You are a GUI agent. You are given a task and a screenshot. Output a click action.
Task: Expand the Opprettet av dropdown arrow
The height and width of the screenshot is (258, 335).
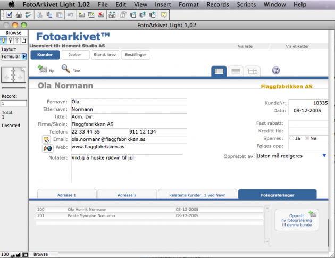click(x=324, y=156)
